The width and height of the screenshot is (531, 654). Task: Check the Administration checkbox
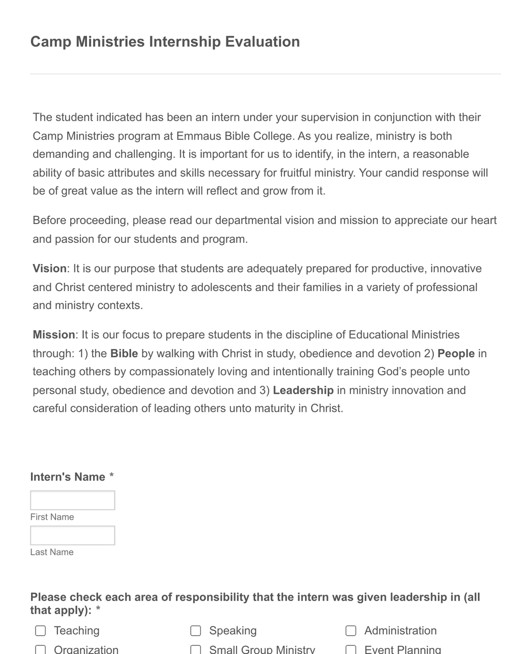point(351,630)
